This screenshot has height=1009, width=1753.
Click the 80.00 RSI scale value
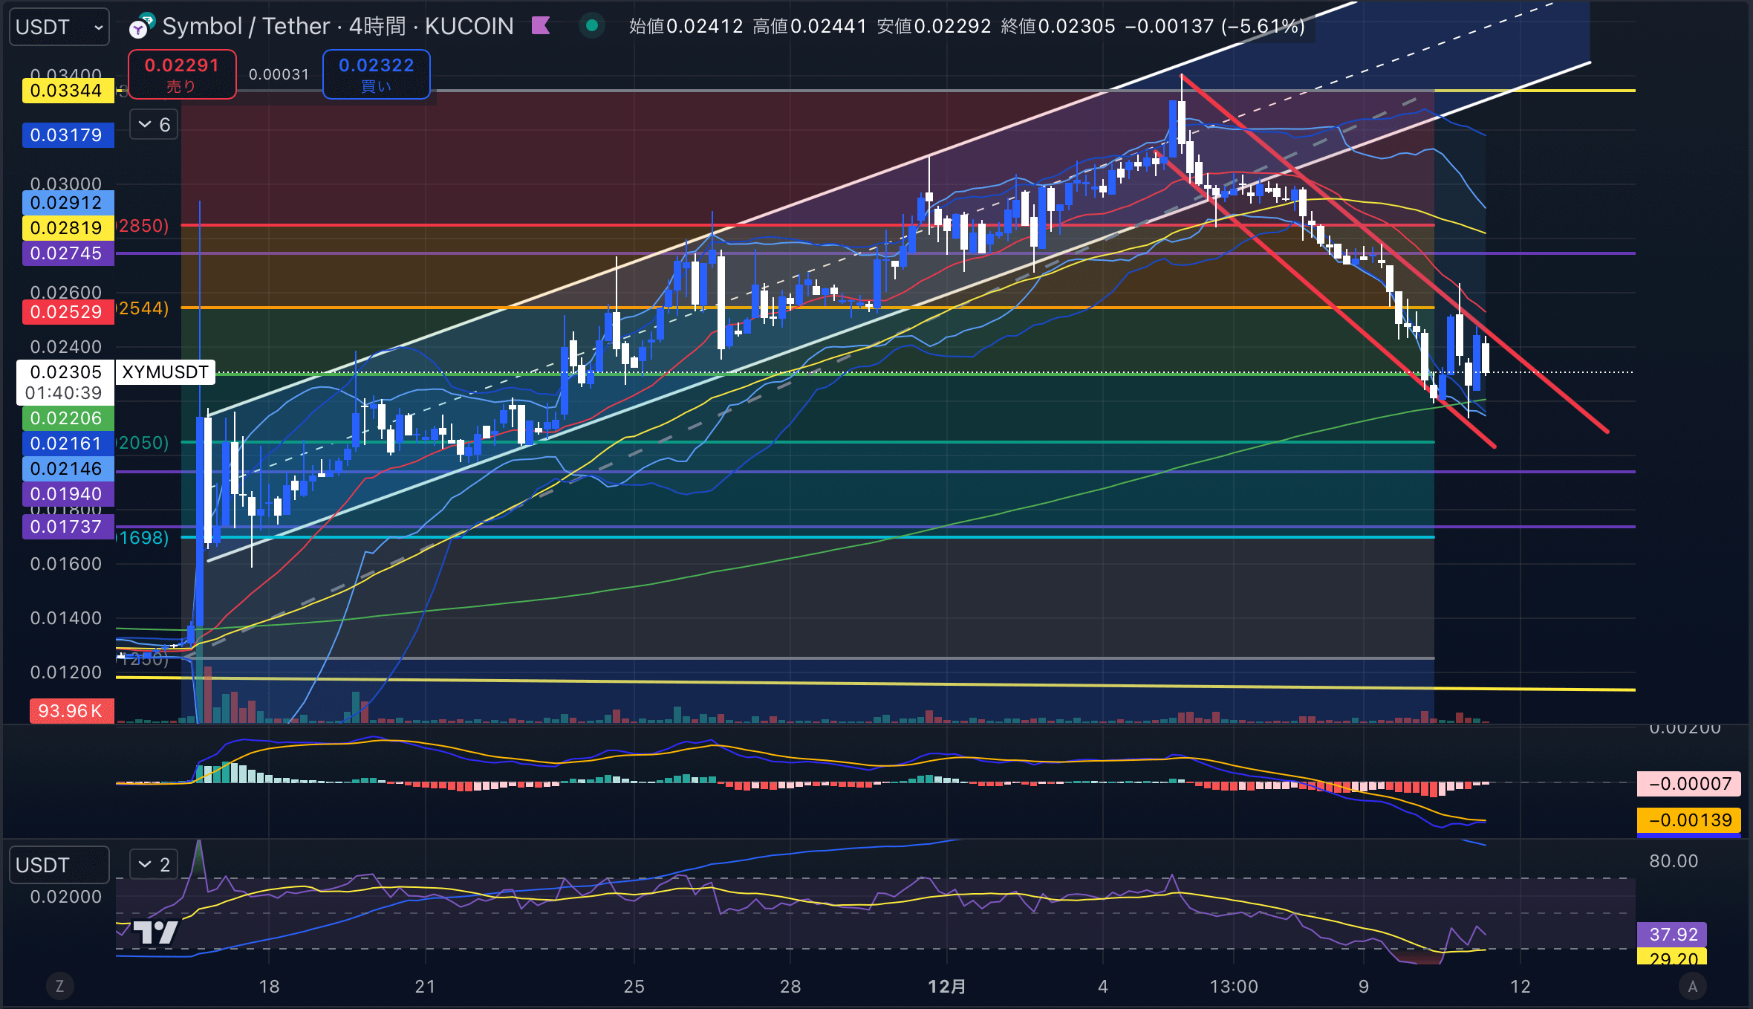1674,861
